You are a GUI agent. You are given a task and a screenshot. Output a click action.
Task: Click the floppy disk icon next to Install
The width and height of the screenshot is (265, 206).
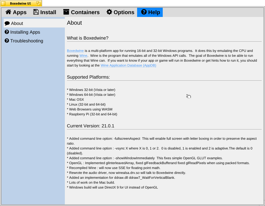point(36,12)
